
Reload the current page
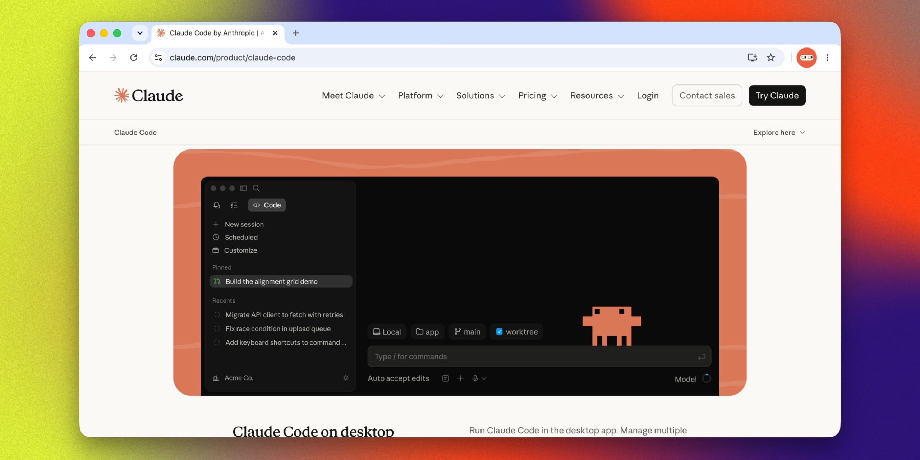tap(134, 57)
